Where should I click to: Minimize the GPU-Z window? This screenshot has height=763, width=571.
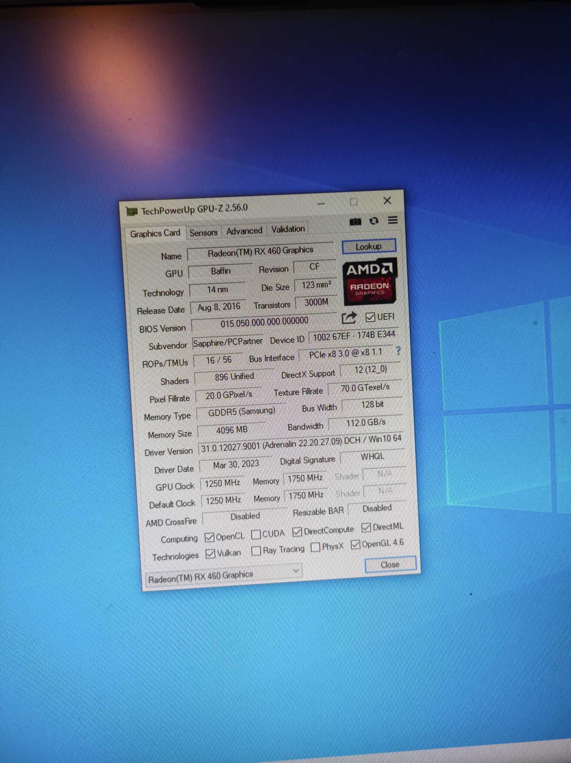coord(321,204)
